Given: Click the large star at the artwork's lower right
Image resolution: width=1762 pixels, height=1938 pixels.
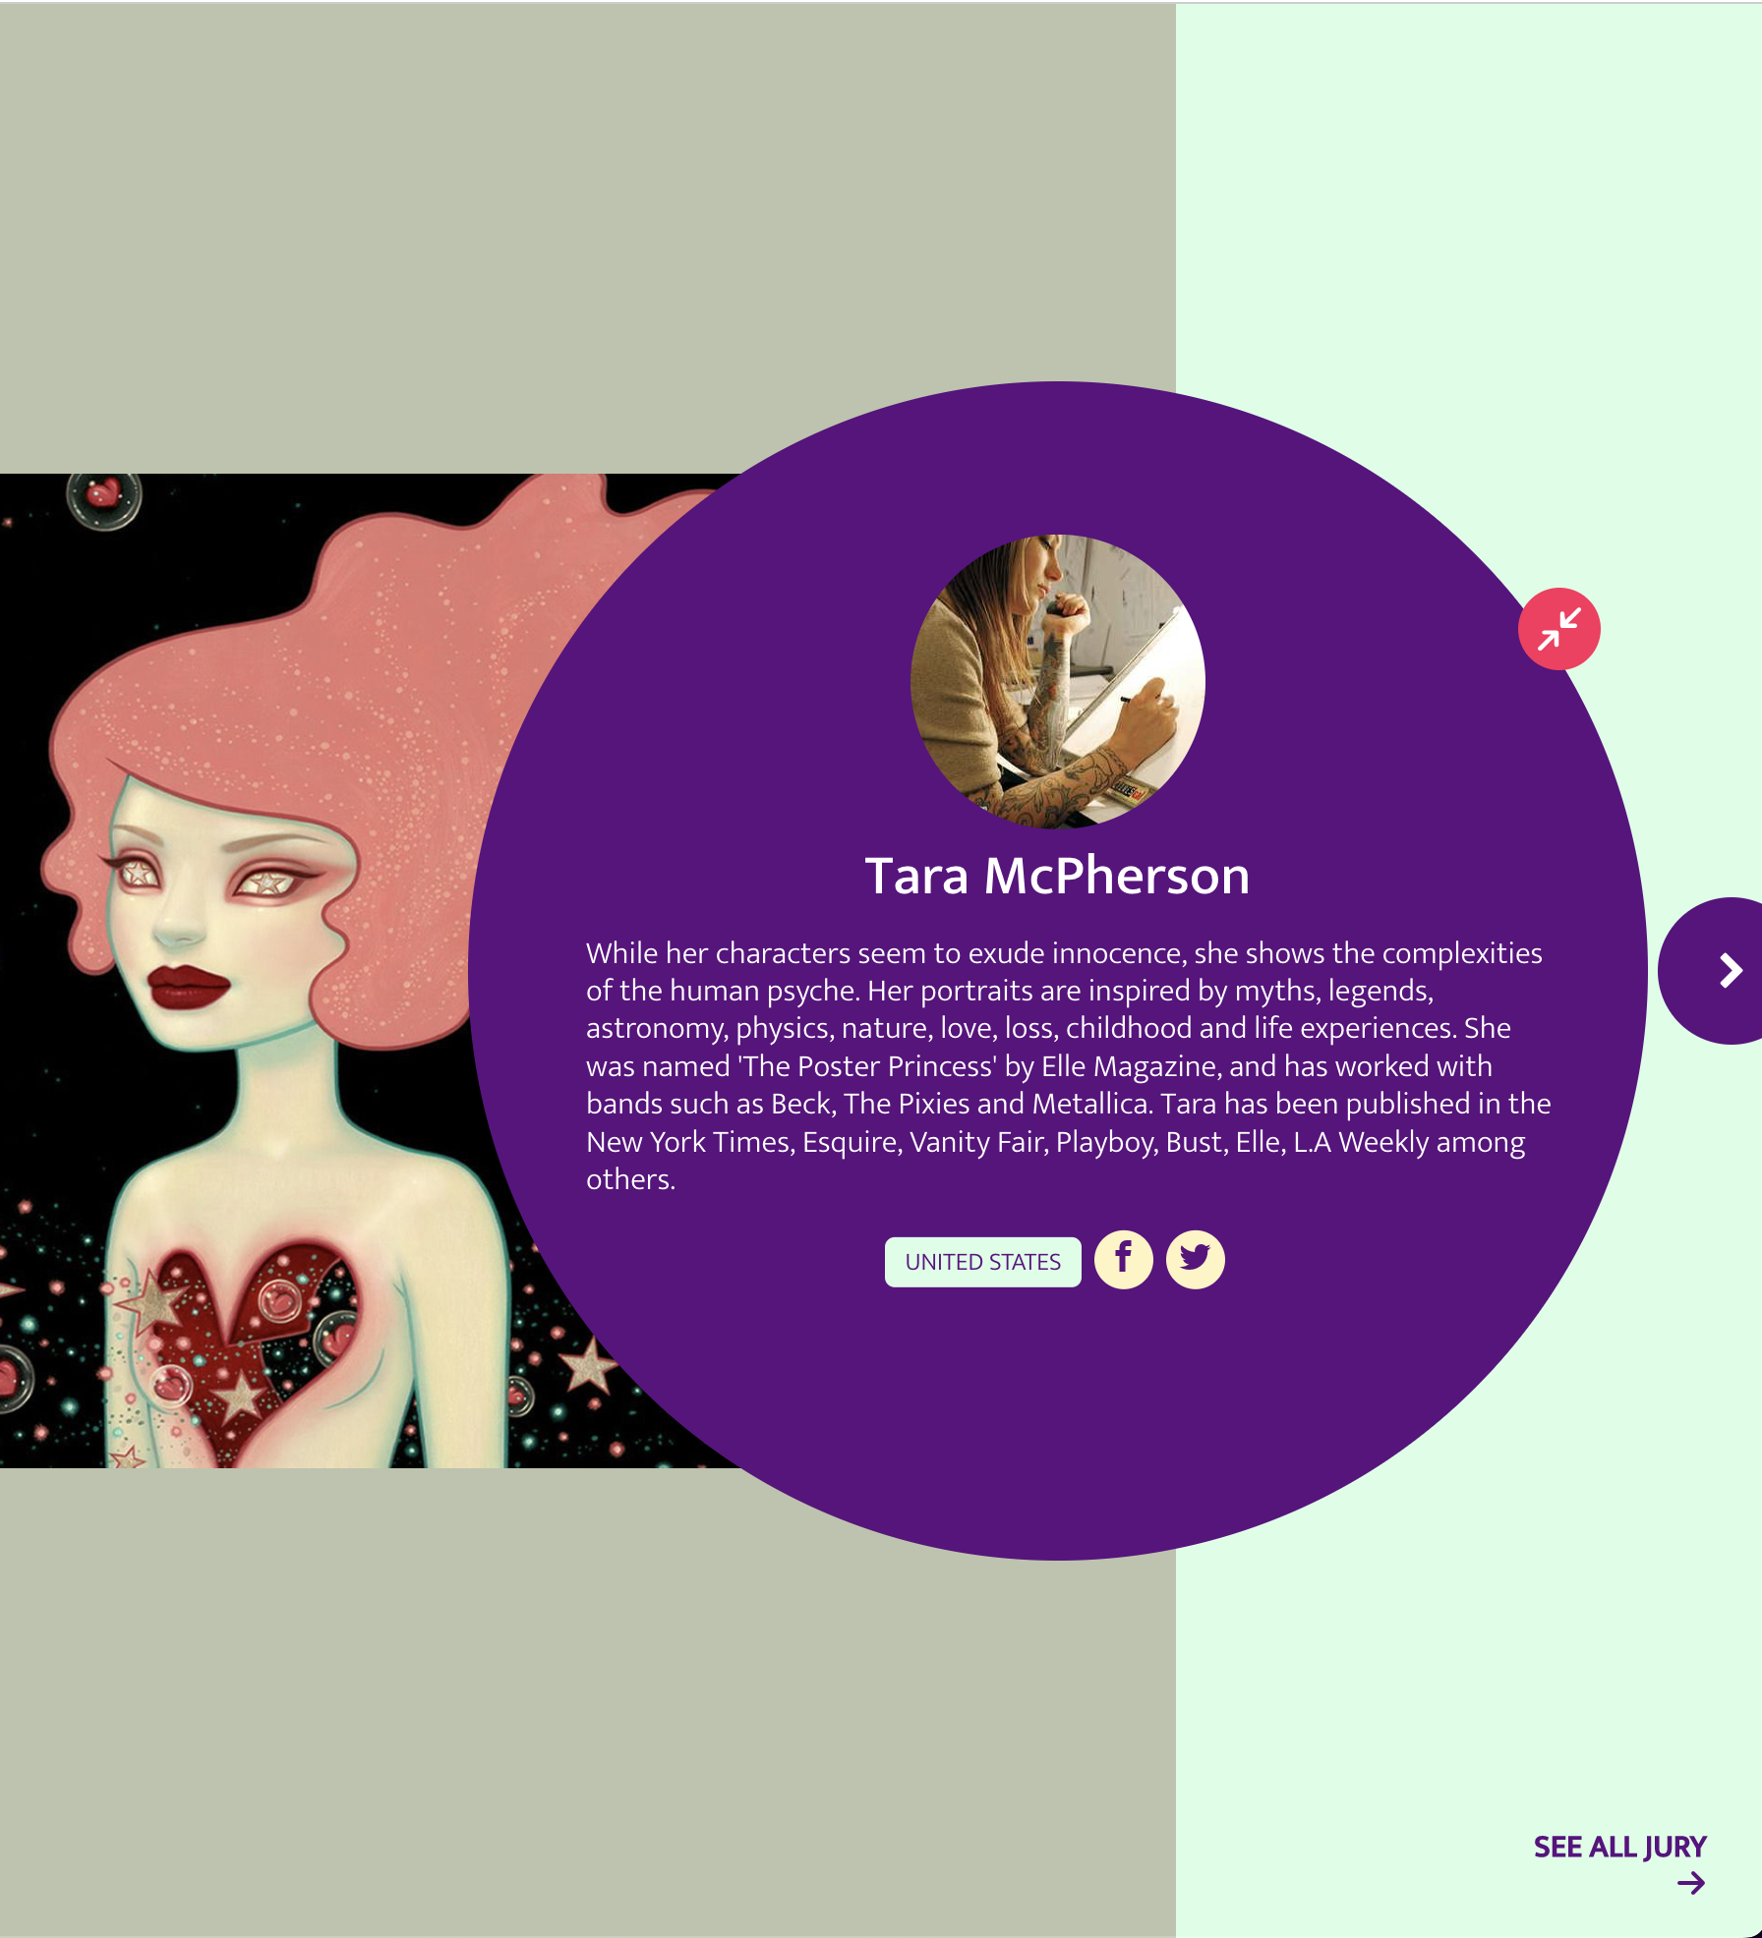Looking at the screenshot, I should pyautogui.click(x=588, y=1364).
